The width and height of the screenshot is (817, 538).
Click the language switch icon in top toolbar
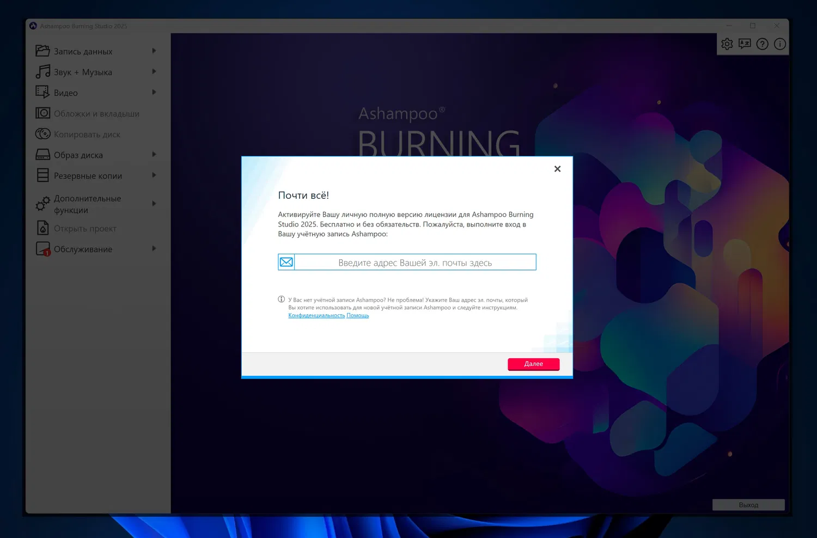(745, 44)
